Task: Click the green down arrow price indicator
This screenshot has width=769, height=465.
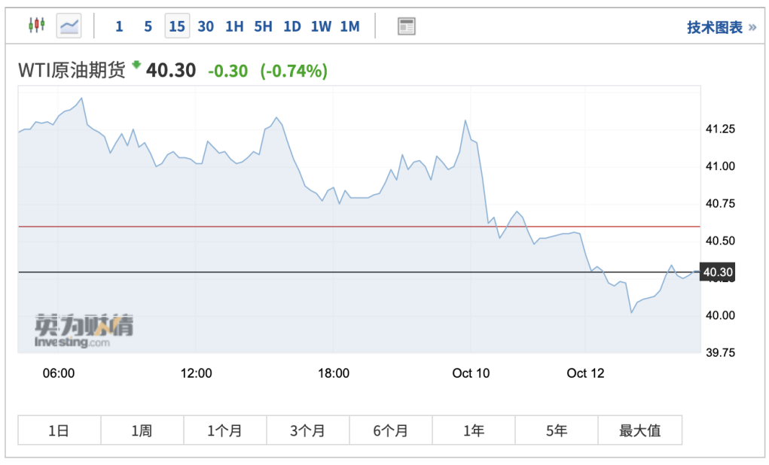Action: 136,66
